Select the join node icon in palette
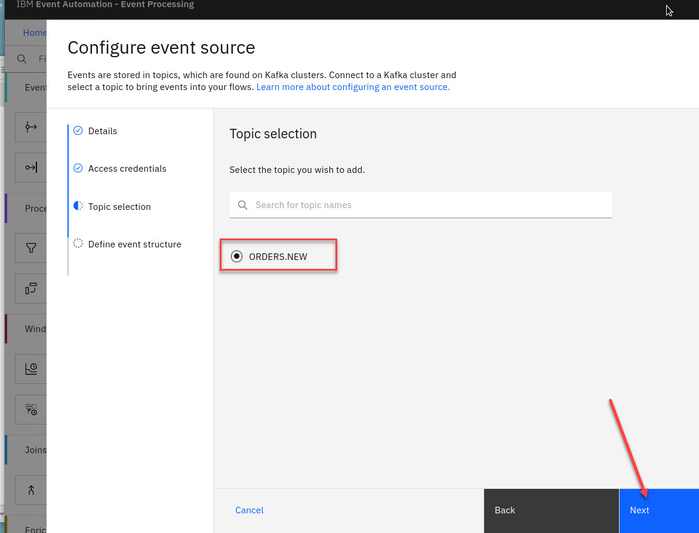The image size is (699, 533). click(31, 490)
